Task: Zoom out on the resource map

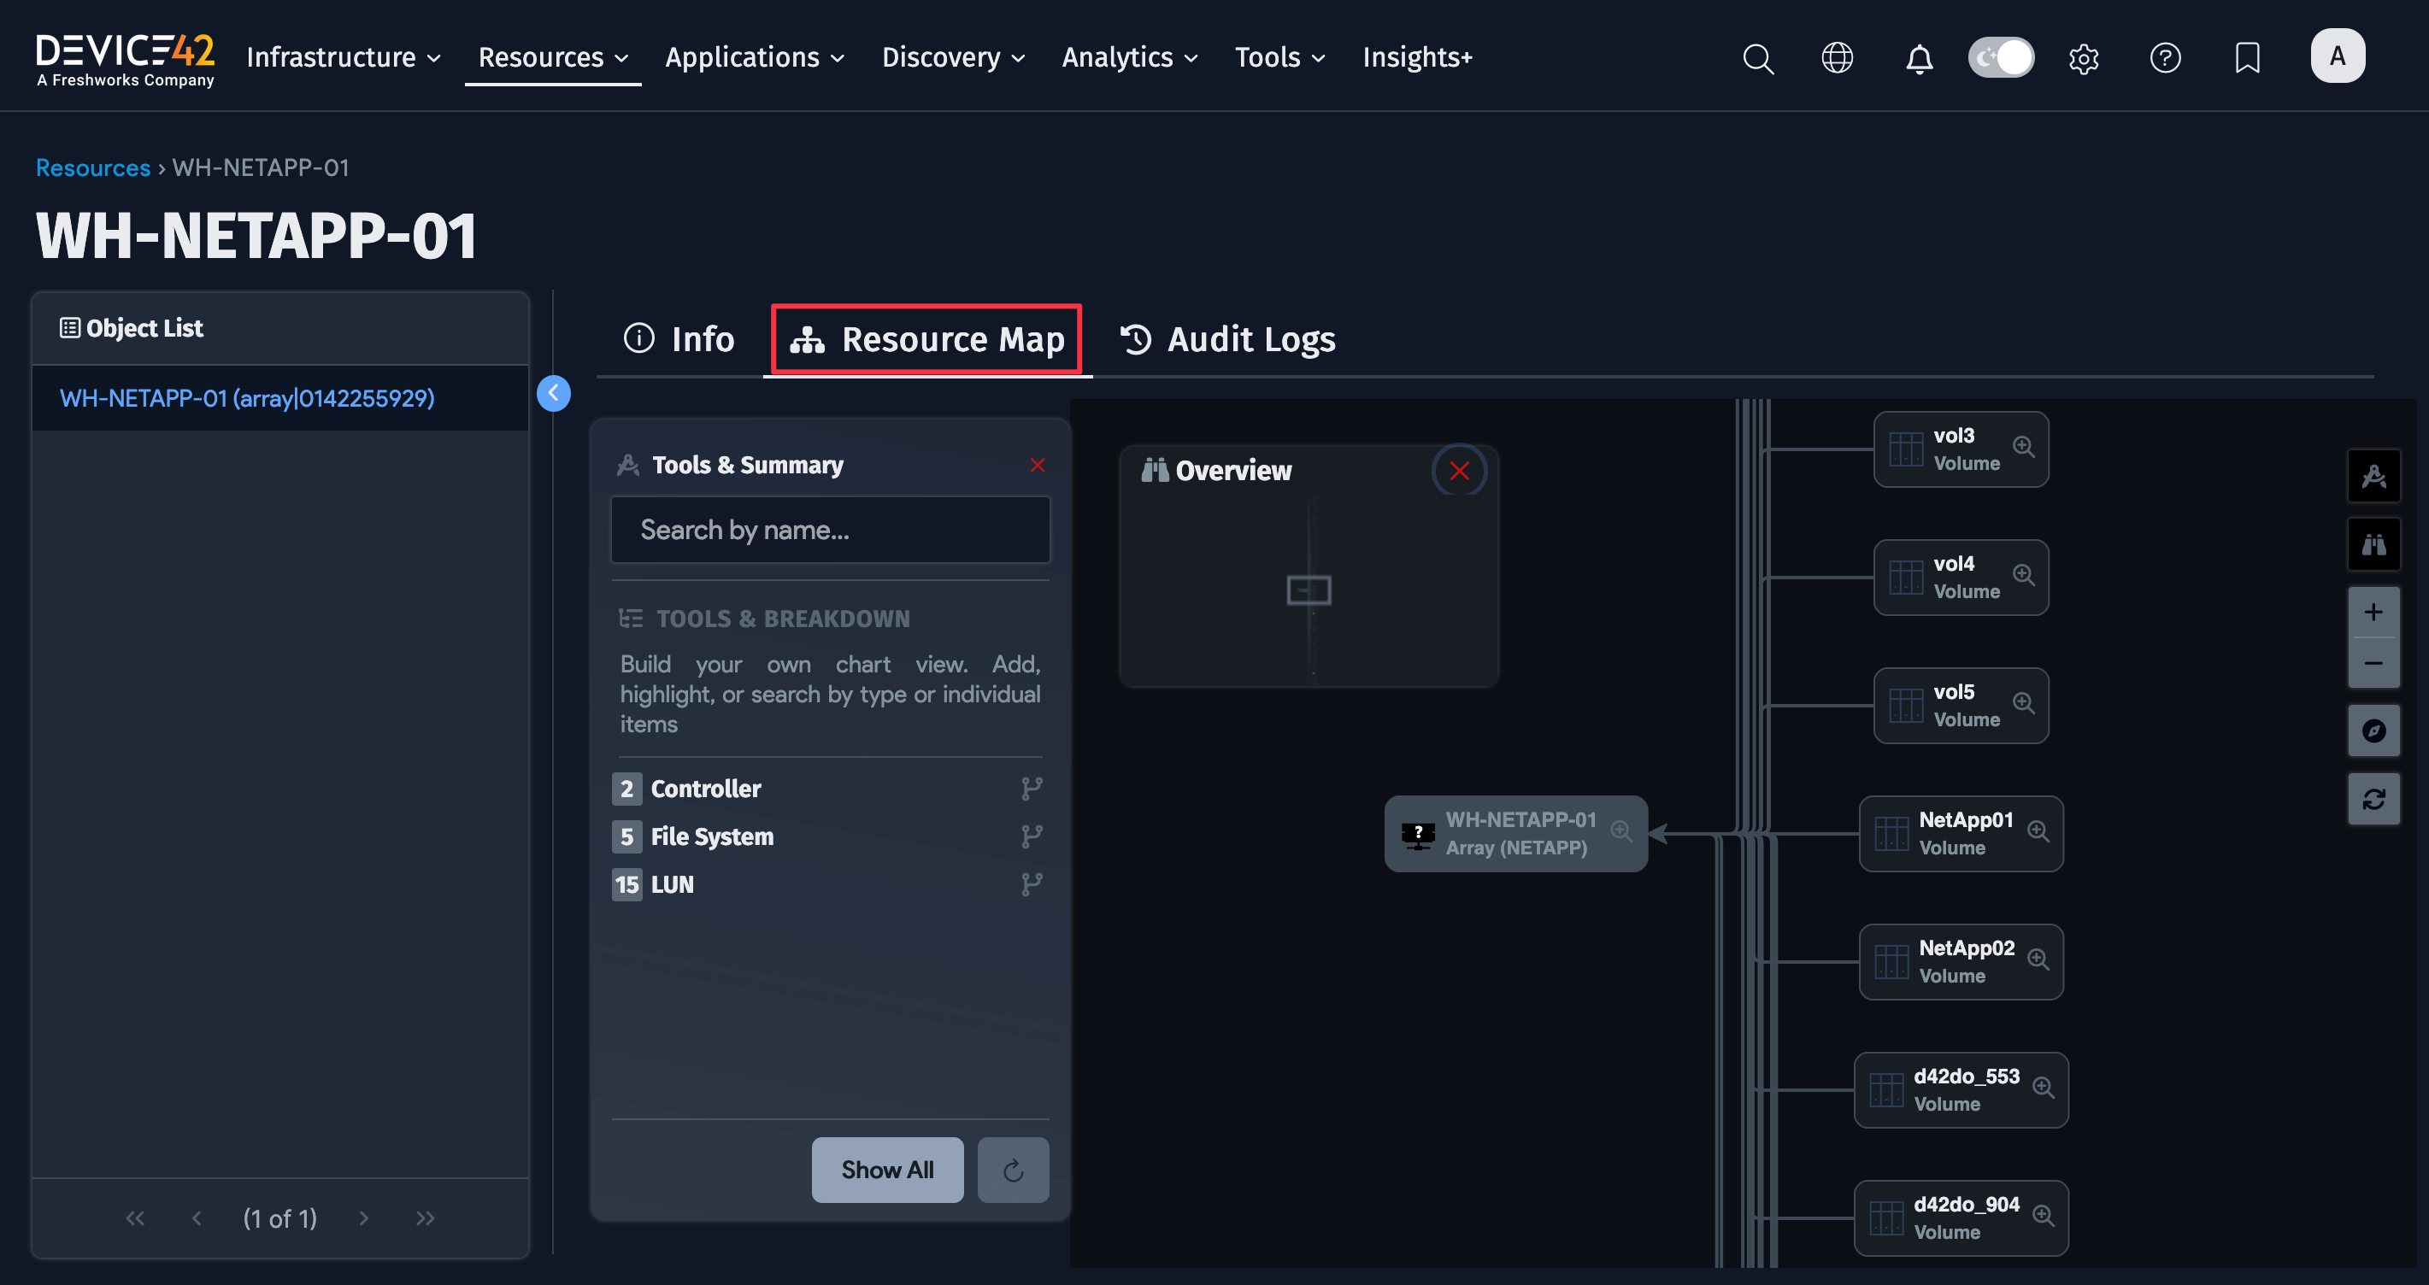Action: (2373, 664)
